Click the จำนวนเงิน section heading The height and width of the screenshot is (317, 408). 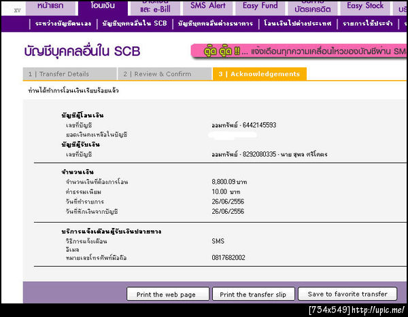pyautogui.click(x=78, y=172)
